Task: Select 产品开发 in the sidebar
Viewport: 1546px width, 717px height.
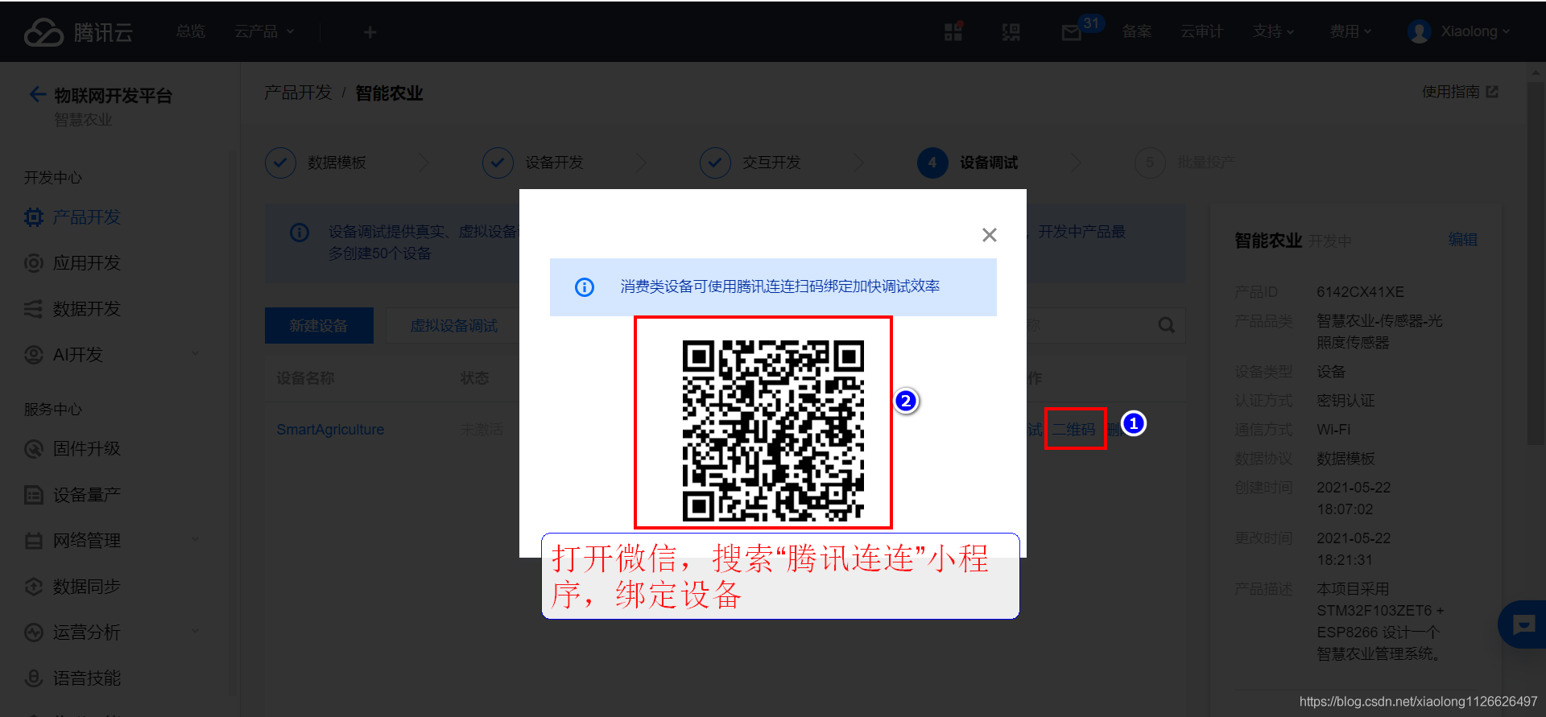Action: [x=86, y=217]
